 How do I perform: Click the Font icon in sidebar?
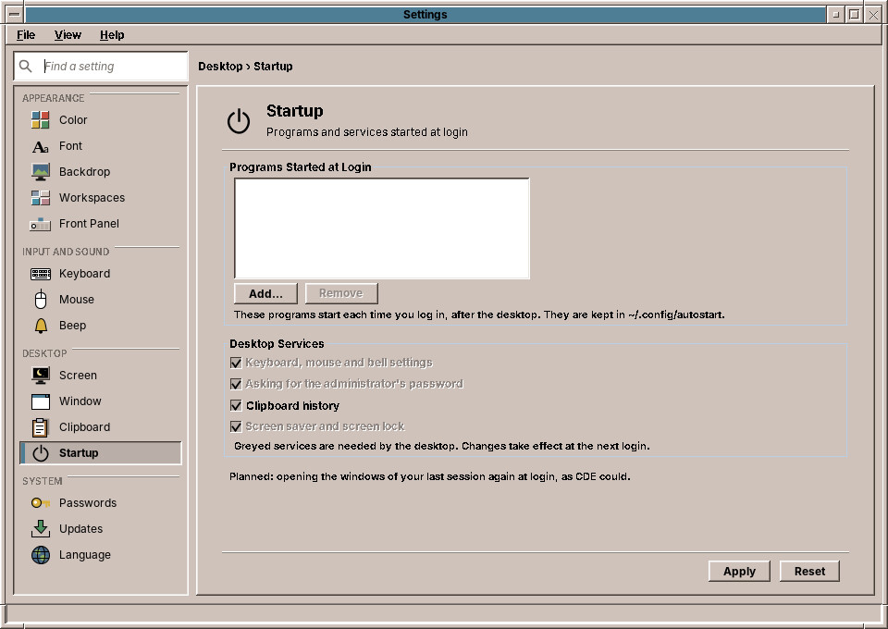pos(40,146)
